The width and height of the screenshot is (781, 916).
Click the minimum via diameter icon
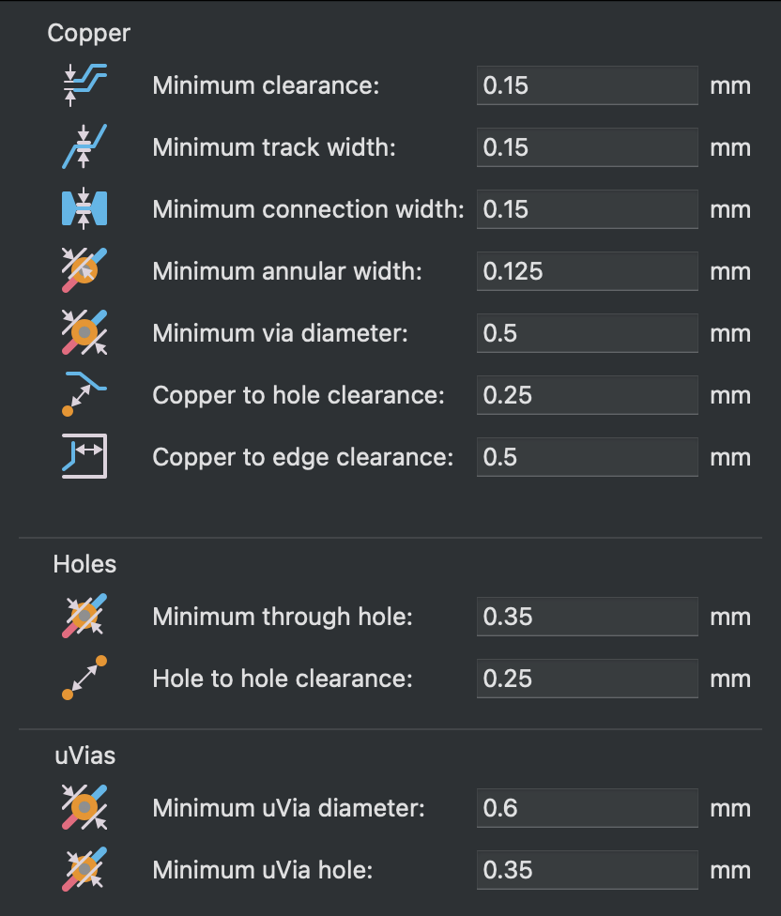point(84,332)
